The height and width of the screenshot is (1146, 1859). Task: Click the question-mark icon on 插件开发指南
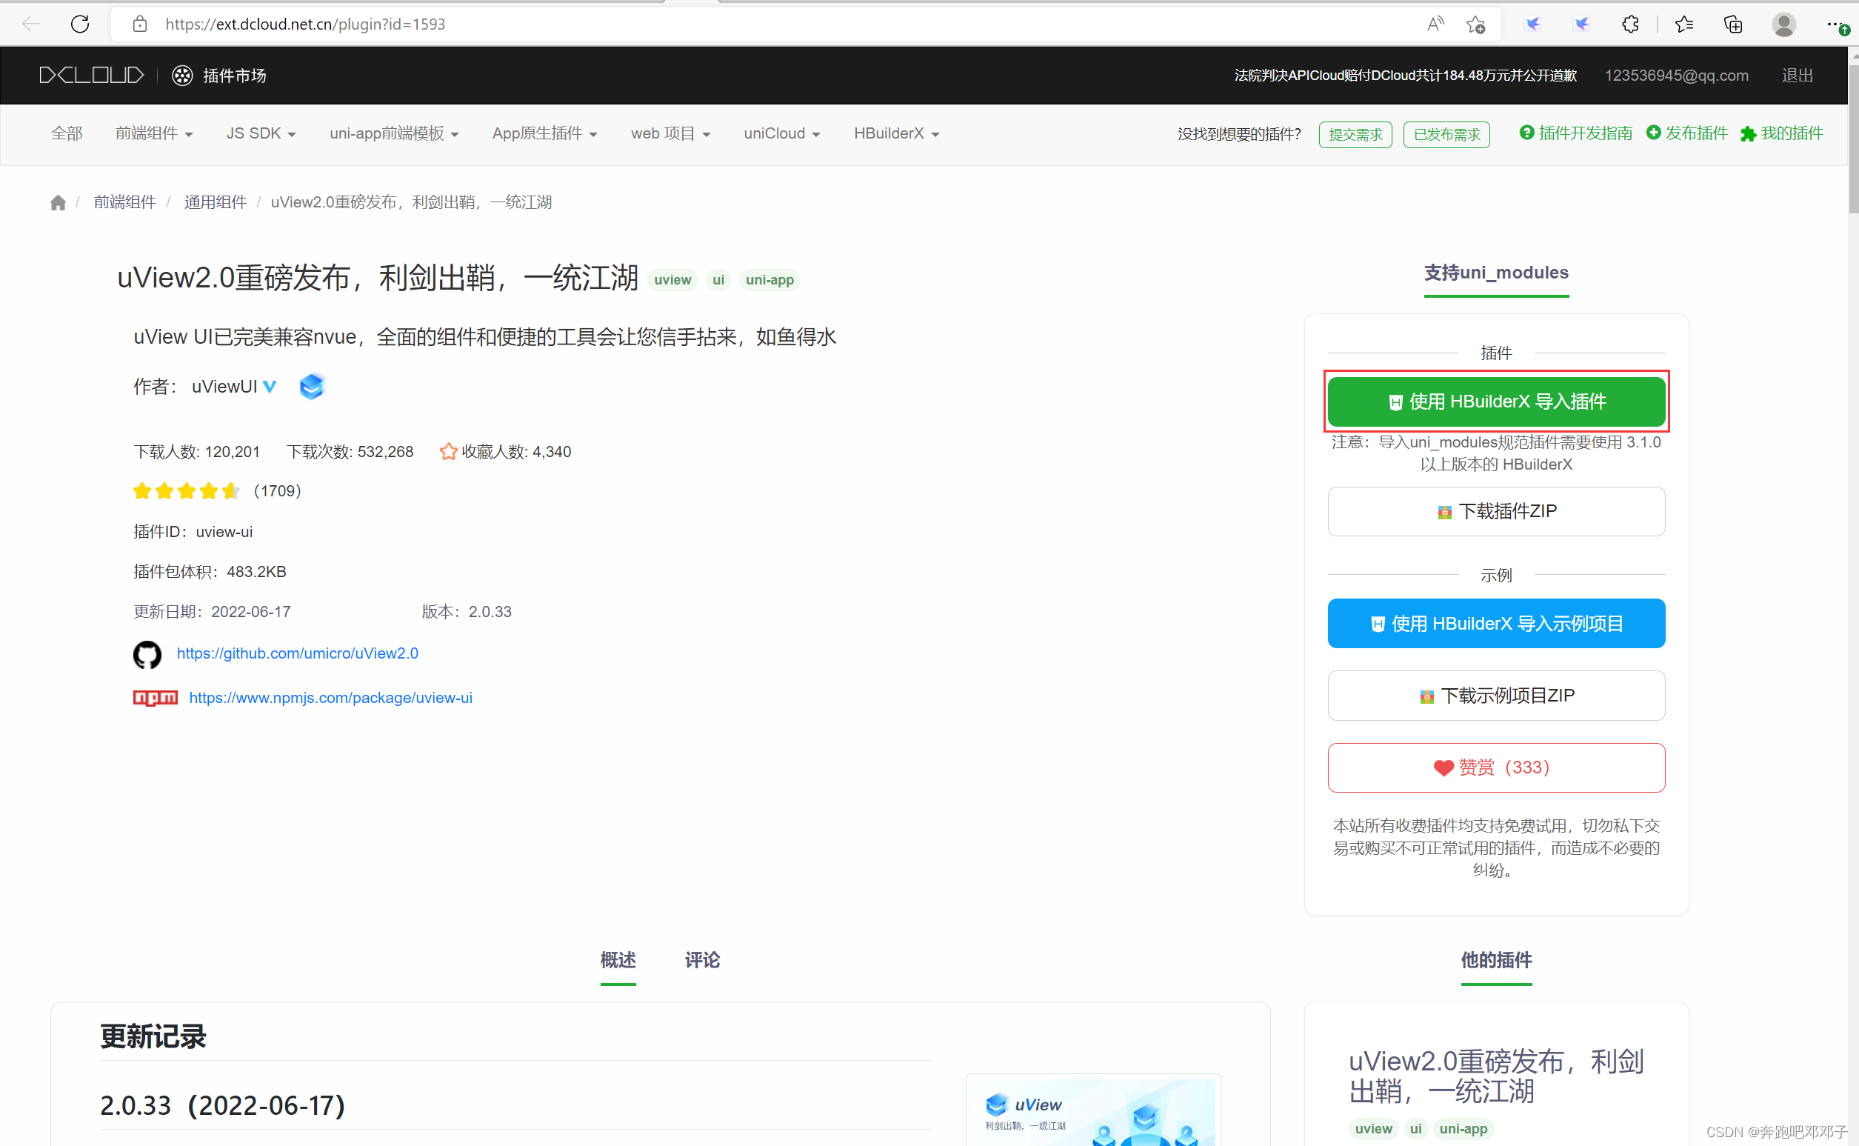pos(1526,133)
